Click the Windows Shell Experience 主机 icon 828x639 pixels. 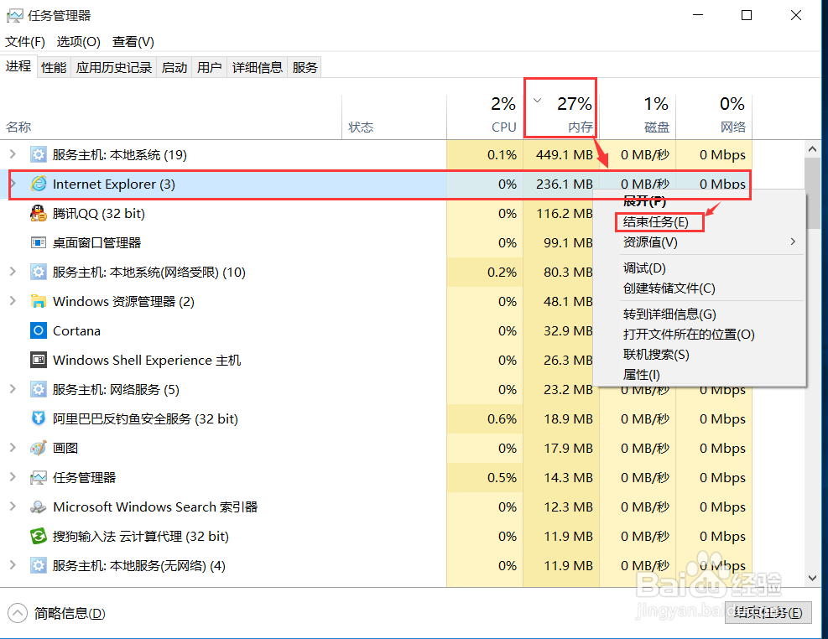tap(38, 360)
